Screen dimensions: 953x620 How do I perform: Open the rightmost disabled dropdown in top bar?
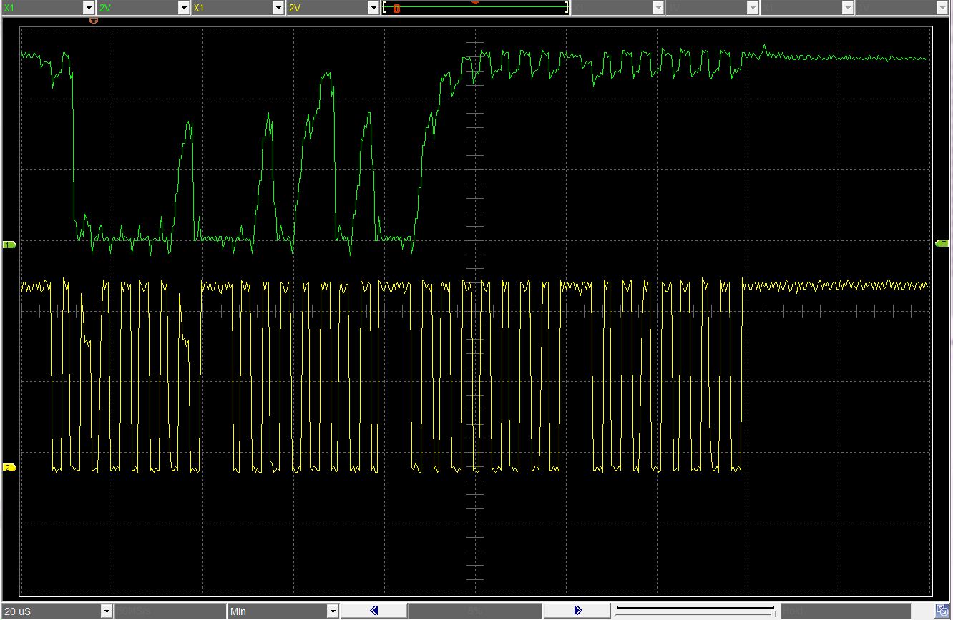pos(942,8)
